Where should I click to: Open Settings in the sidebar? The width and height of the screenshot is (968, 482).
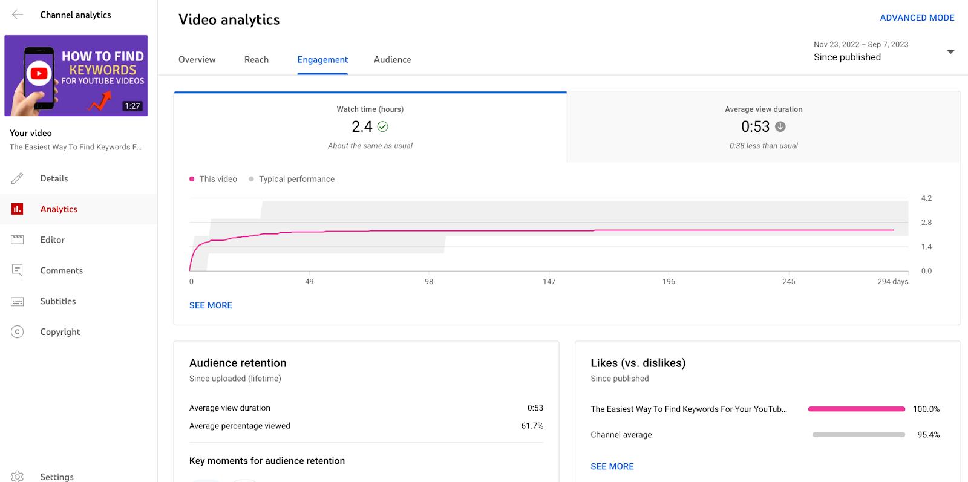[x=79, y=477]
